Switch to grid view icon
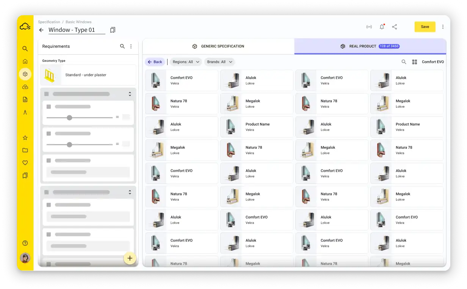467x289 pixels. (414, 62)
